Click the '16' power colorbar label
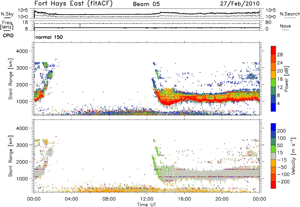 tap(280, 79)
